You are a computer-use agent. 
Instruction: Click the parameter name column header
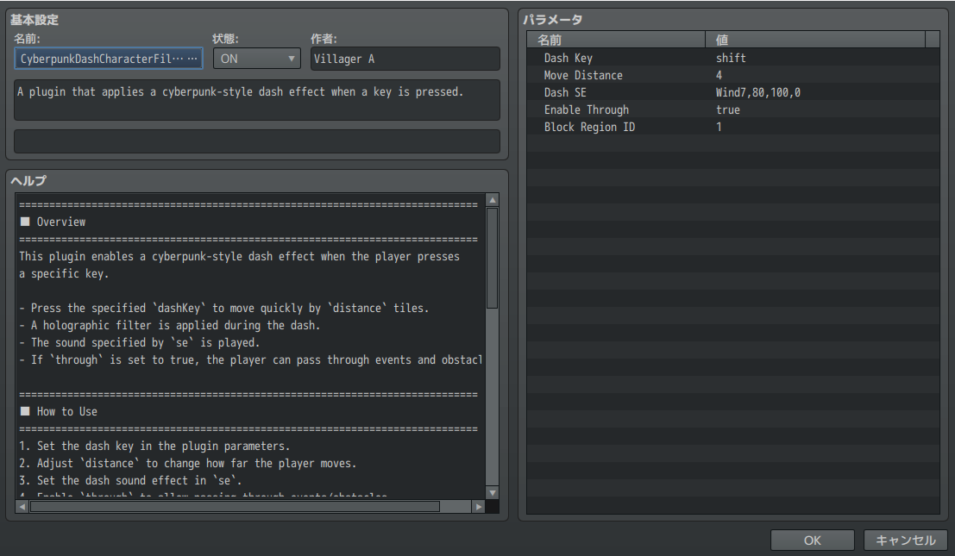coord(616,40)
